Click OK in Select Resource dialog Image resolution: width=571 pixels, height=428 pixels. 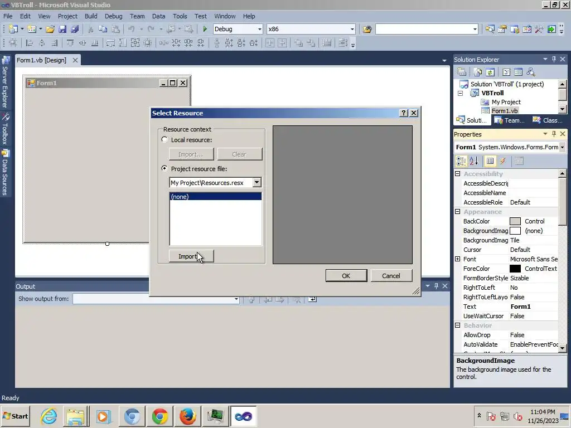(346, 275)
